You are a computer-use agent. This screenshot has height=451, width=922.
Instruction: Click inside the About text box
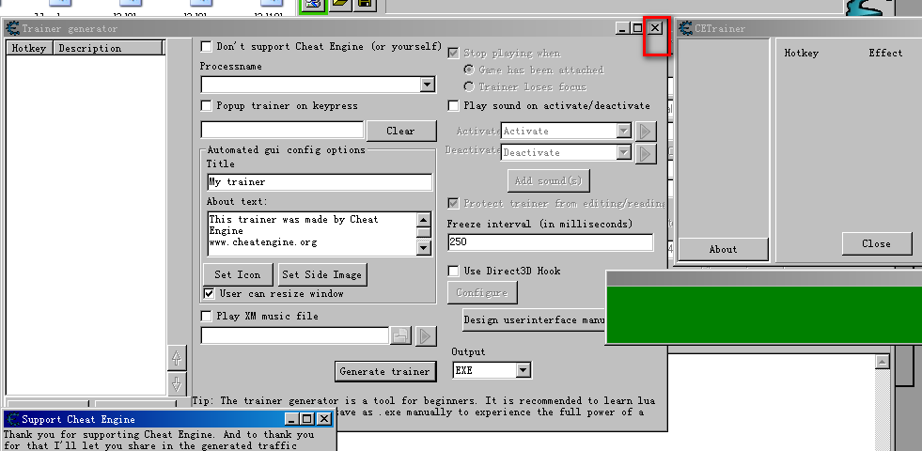click(313, 233)
